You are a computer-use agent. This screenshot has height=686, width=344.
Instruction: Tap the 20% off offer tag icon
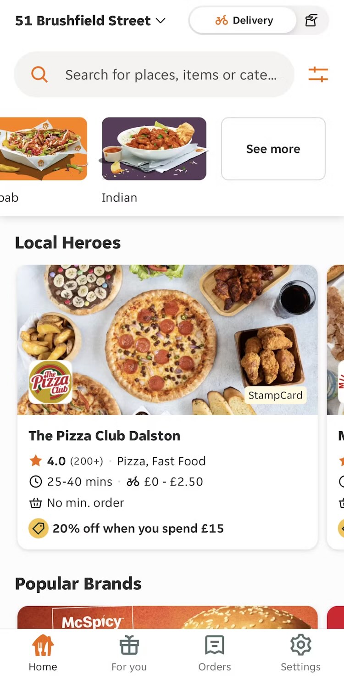click(39, 529)
